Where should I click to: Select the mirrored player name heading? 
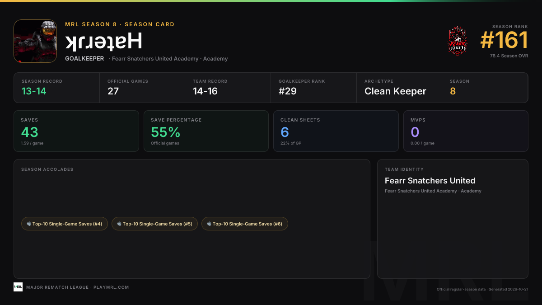tap(104, 41)
